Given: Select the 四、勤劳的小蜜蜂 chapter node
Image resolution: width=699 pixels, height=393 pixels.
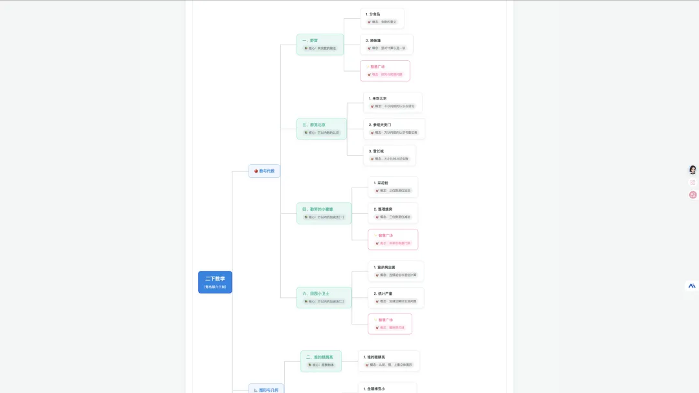Looking at the screenshot, I should [x=324, y=213].
